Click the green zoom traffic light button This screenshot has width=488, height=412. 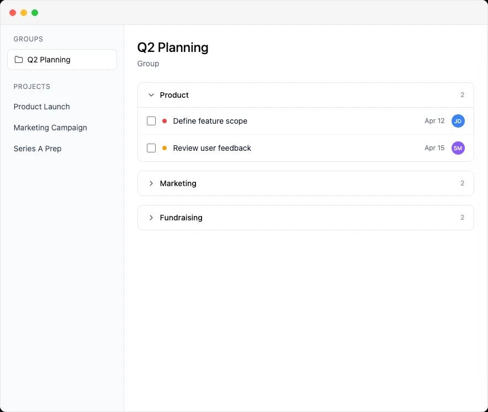pyautogui.click(x=35, y=12)
